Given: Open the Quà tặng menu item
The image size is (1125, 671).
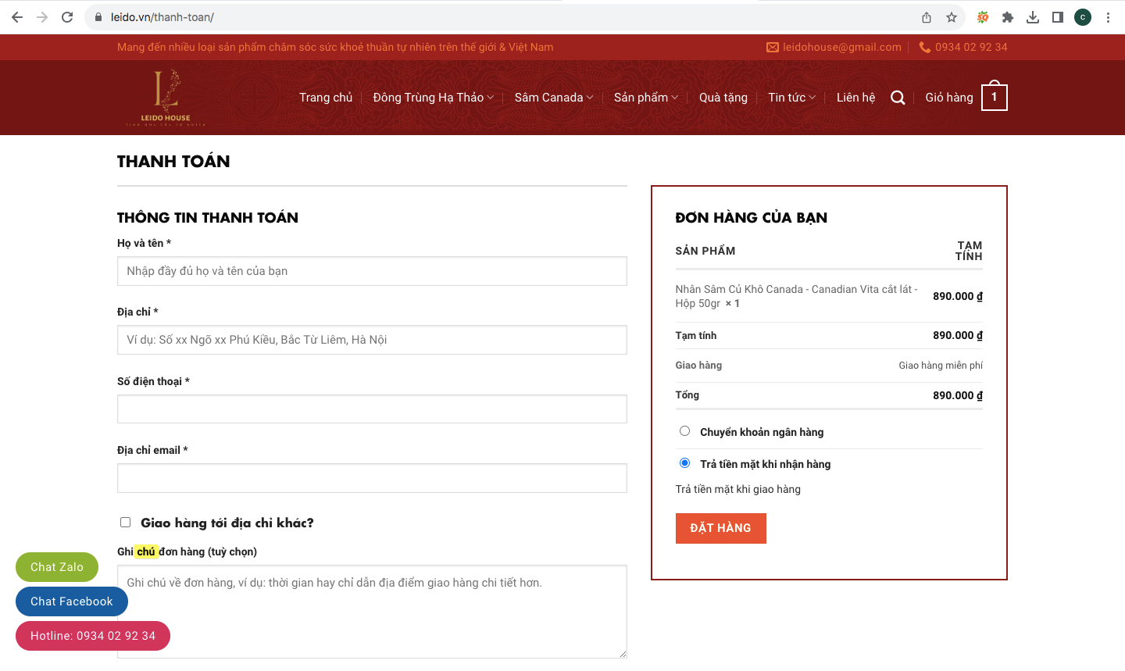Looking at the screenshot, I should pyautogui.click(x=723, y=98).
